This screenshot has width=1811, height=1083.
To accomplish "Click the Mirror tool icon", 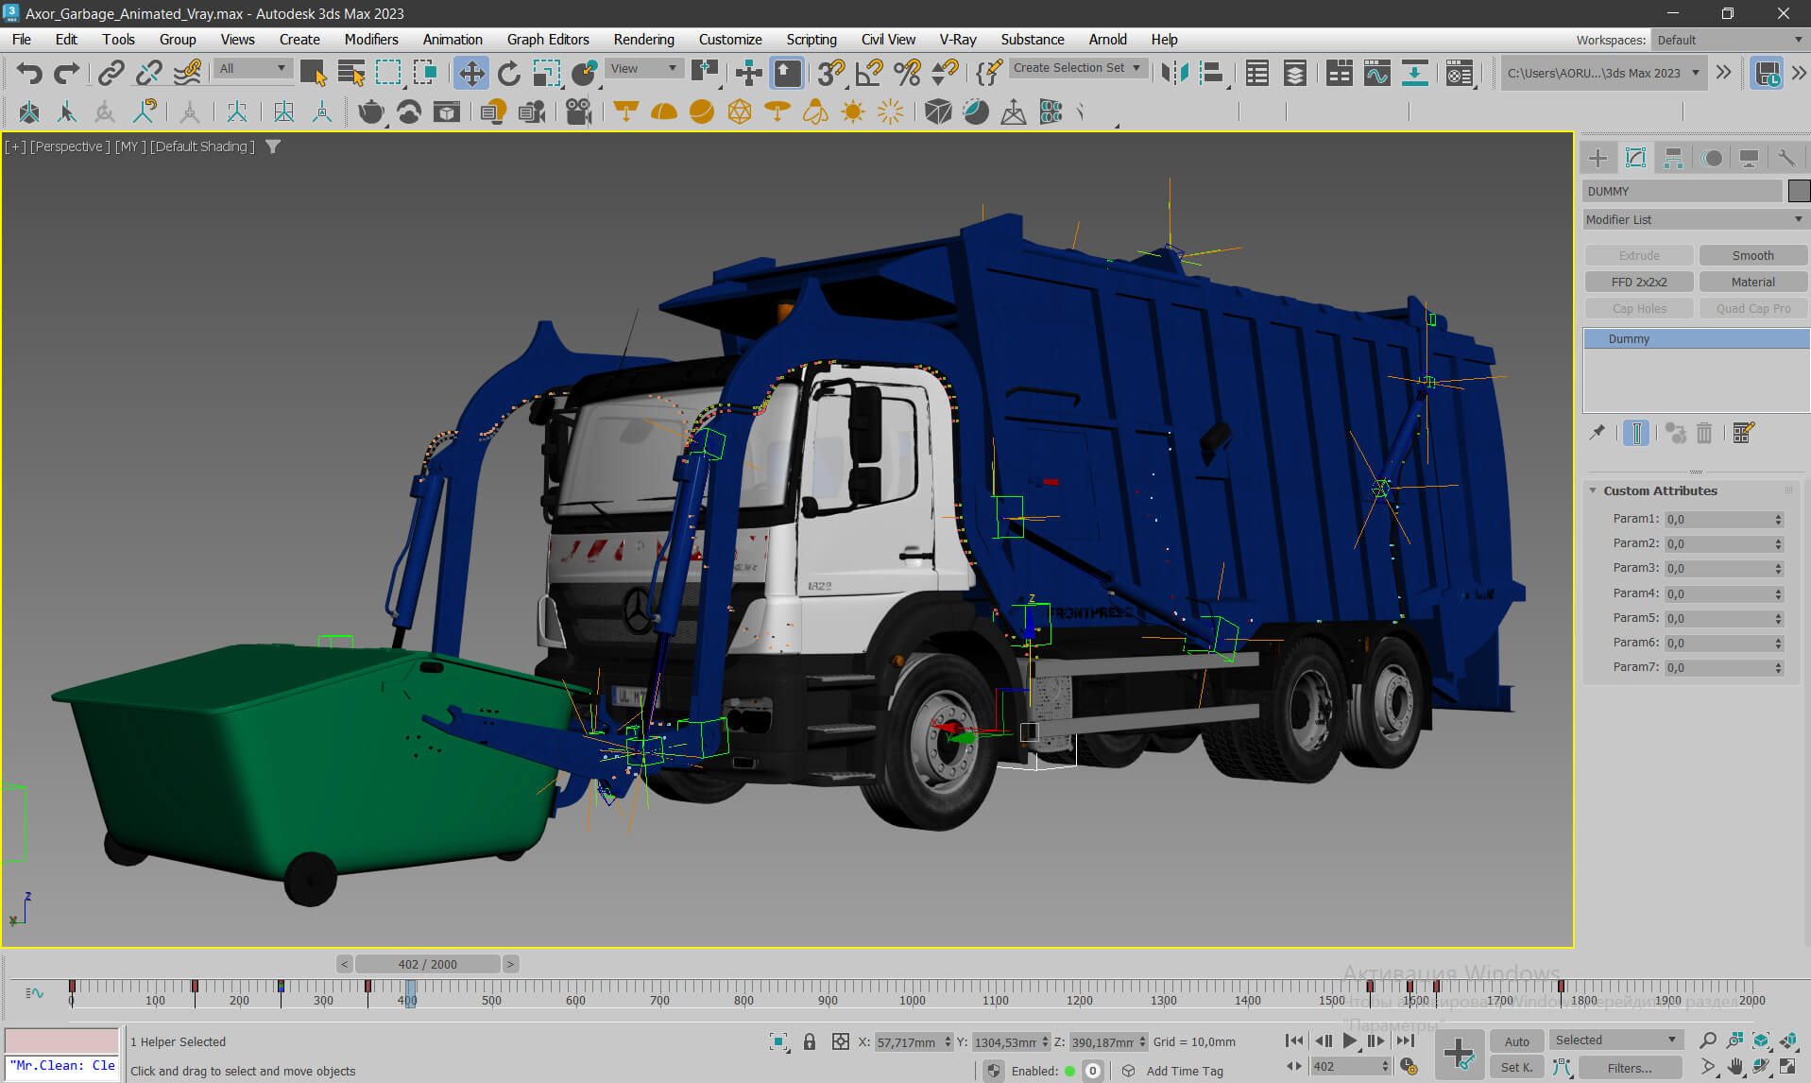I will tap(1174, 73).
